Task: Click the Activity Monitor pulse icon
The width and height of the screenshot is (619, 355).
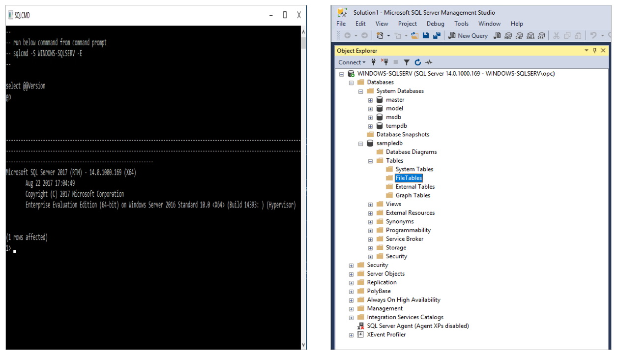Action: pyautogui.click(x=429, y=62)
